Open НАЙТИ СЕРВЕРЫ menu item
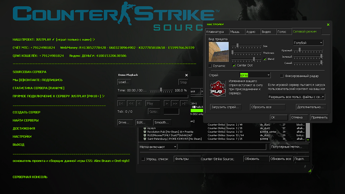 pyautogui.click(x=26, y=120)
